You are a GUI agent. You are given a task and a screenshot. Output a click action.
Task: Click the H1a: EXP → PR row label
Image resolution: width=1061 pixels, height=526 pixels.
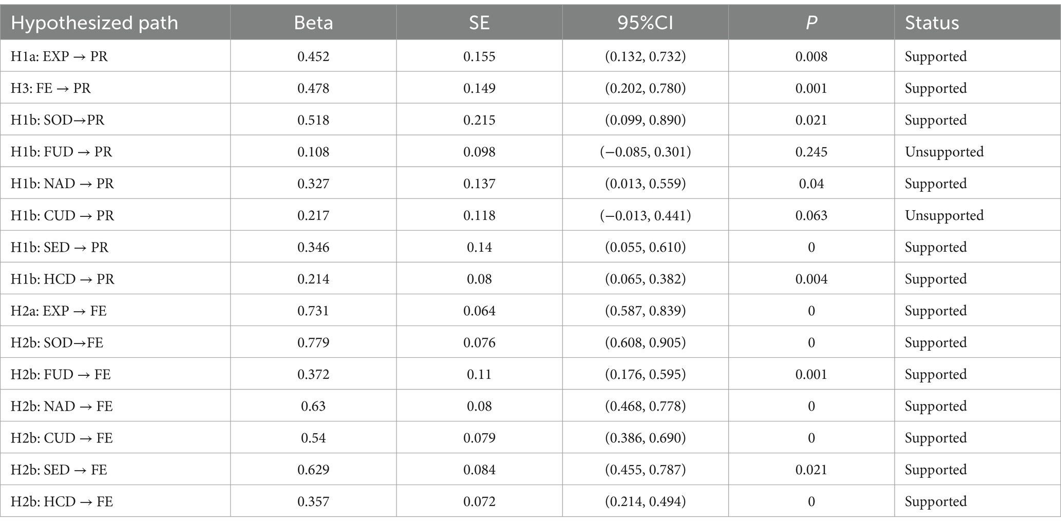click(60, 56)
